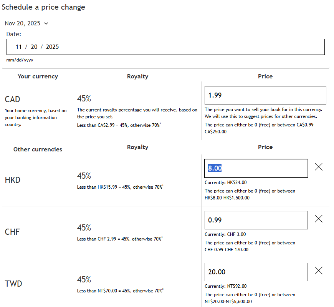Click the CHF price field showing 0.99
Viewport: 334px width, 307px height.
256,220
